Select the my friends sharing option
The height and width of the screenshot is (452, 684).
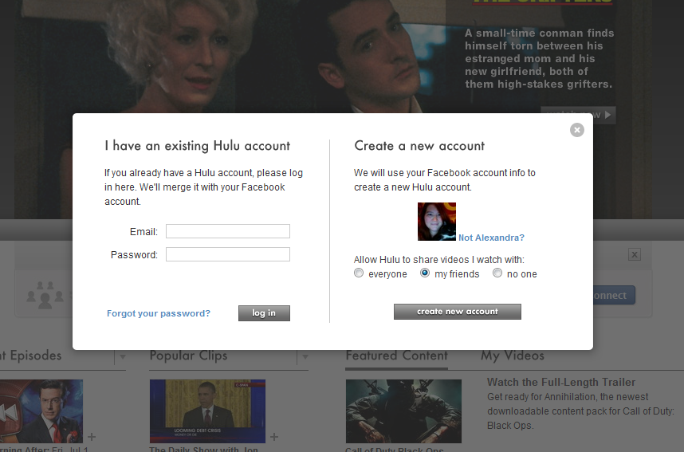click(424, 273)
